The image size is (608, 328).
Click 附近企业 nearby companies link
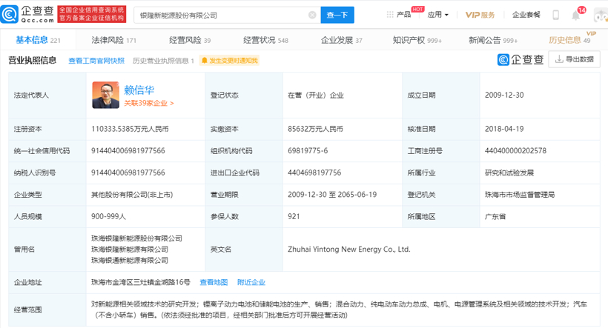click(x=251, y=282)
